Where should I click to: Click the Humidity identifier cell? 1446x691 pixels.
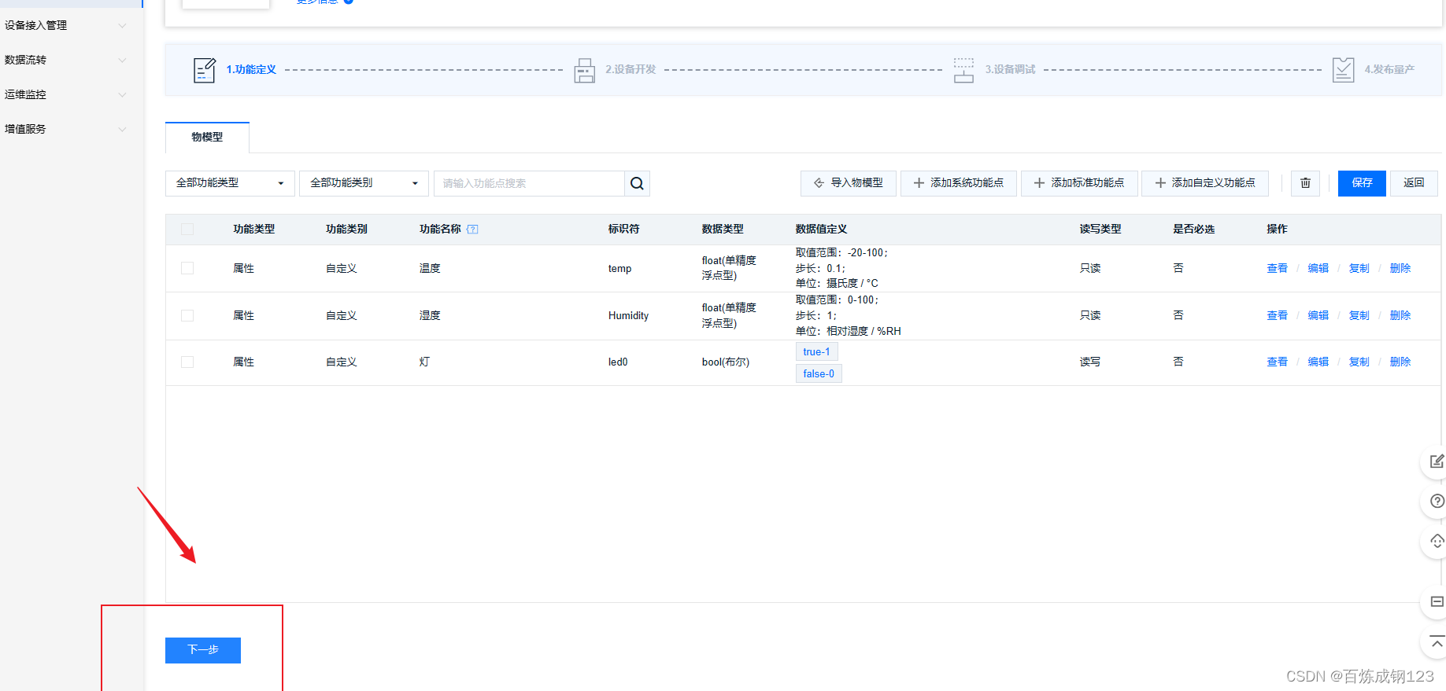(628, 315)
